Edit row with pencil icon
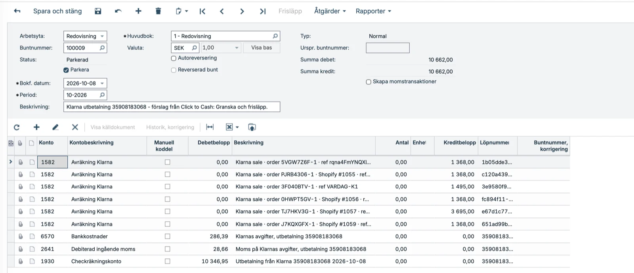 pyautogui.click(x=55, y=127)
